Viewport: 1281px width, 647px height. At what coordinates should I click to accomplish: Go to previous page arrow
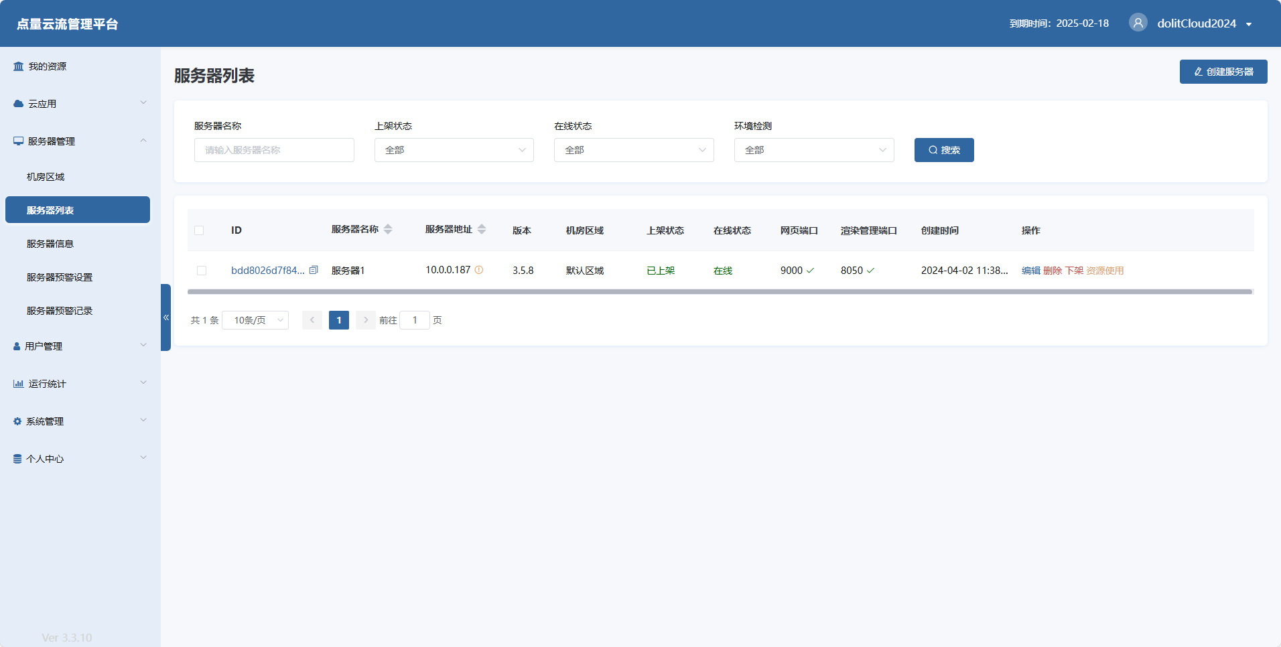[312, 320]
